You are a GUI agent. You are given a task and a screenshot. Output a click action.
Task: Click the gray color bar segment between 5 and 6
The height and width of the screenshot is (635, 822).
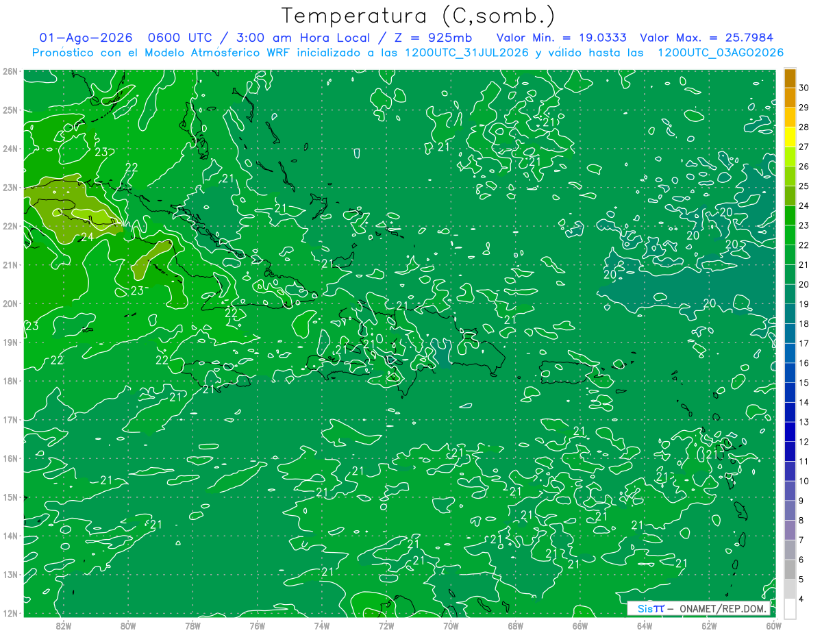(x=790, y=570)
